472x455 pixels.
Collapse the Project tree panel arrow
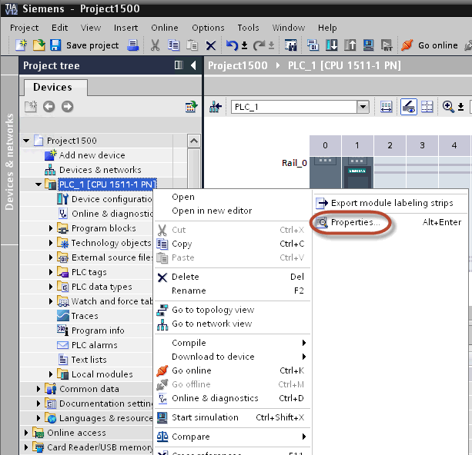coord(193,65)
